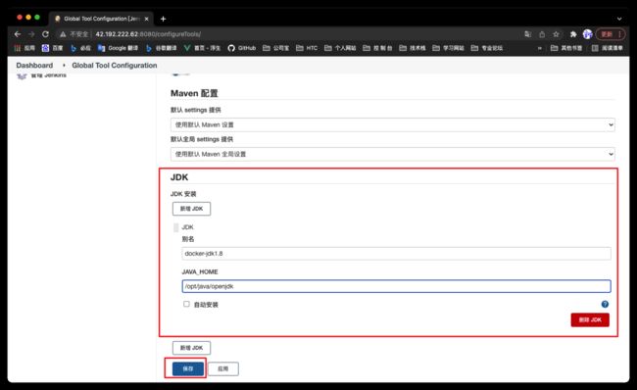Expand the arrow after Dashboard breadcrumb
The width and height of the screenshot is (637, 390).
click(x=64, y=65)
